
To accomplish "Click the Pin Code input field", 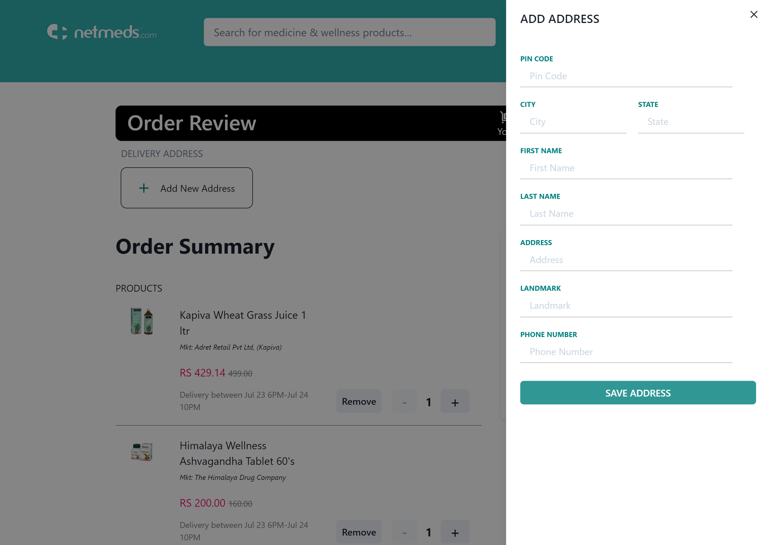I will point(626,76).
